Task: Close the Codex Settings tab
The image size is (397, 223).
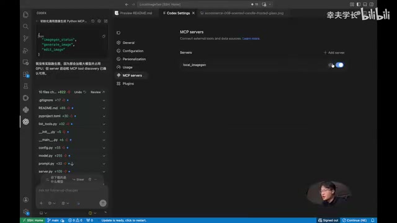Action: [194, 13]
